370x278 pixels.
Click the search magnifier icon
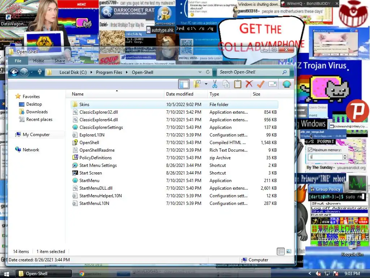click(285, 72)
